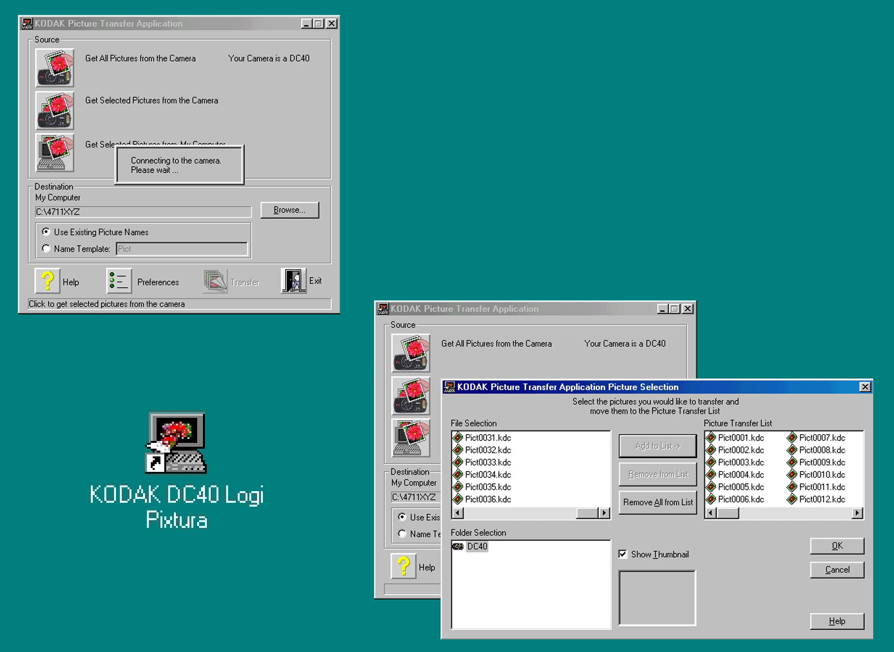Open Preferences icon in left window
Image resolution: width=894 pixels, height=652 pixels.
119,281
